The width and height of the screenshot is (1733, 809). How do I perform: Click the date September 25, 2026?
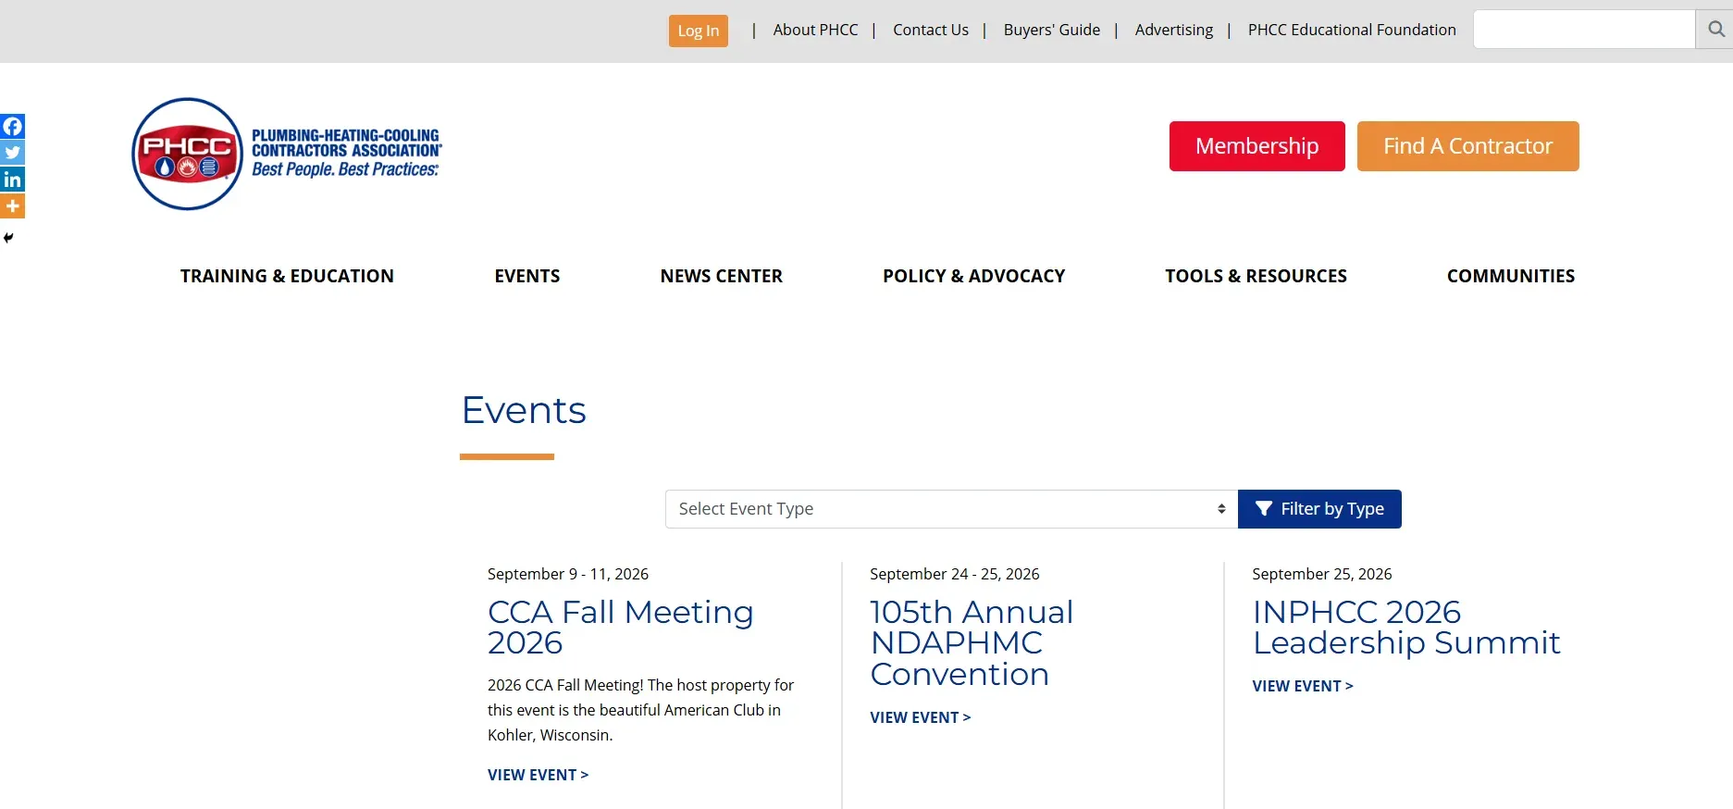[x=1322, y=574]
